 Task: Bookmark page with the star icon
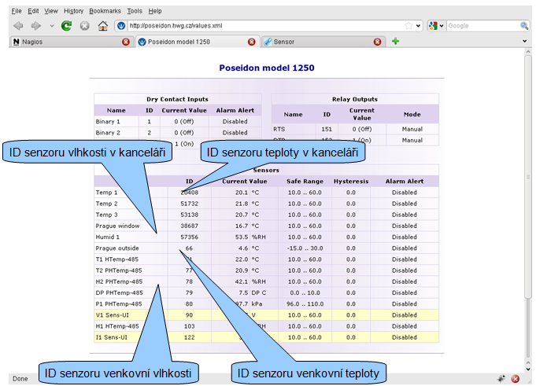point(408,26)
